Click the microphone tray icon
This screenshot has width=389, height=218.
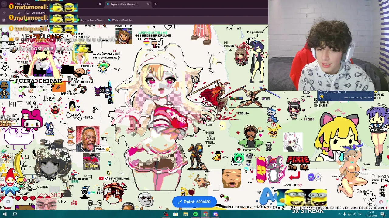344,214
